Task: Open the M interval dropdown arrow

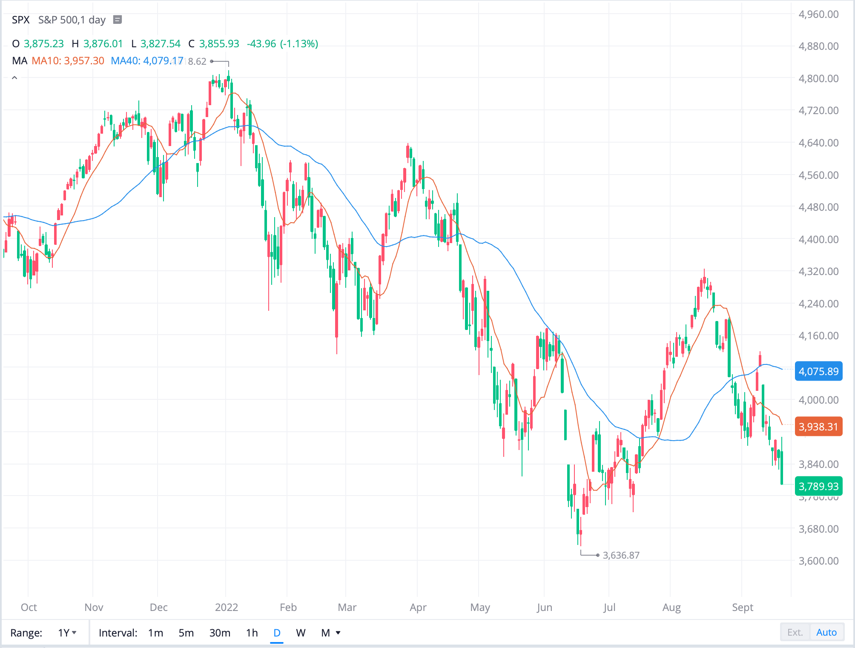Action: (338, 633)
